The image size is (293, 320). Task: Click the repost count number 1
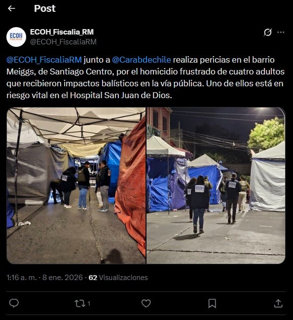[89, 304]
